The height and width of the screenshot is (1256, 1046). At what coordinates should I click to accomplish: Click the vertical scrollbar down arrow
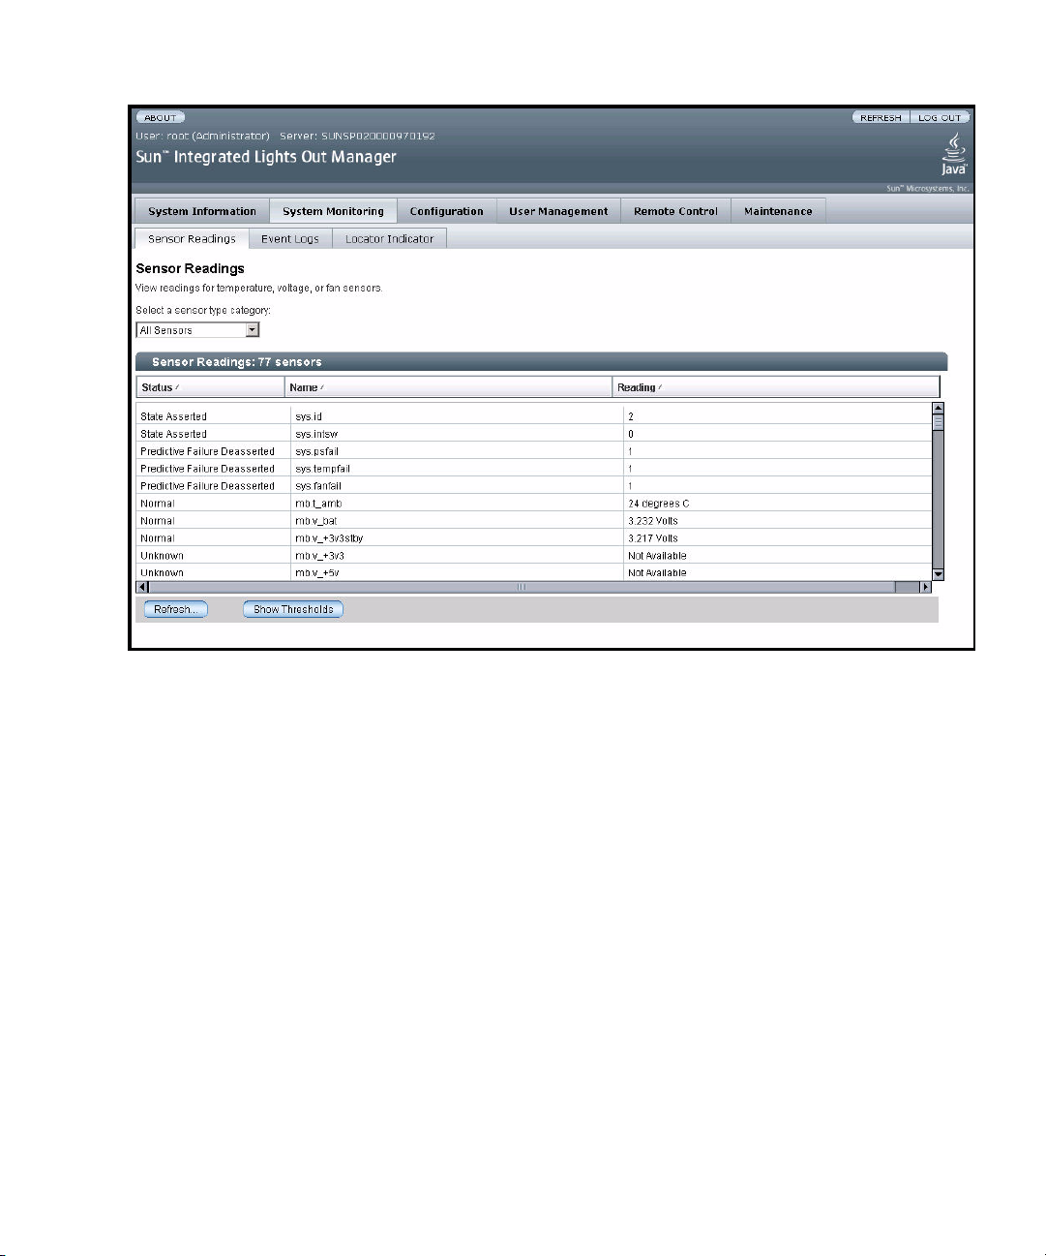pos(938,574)
